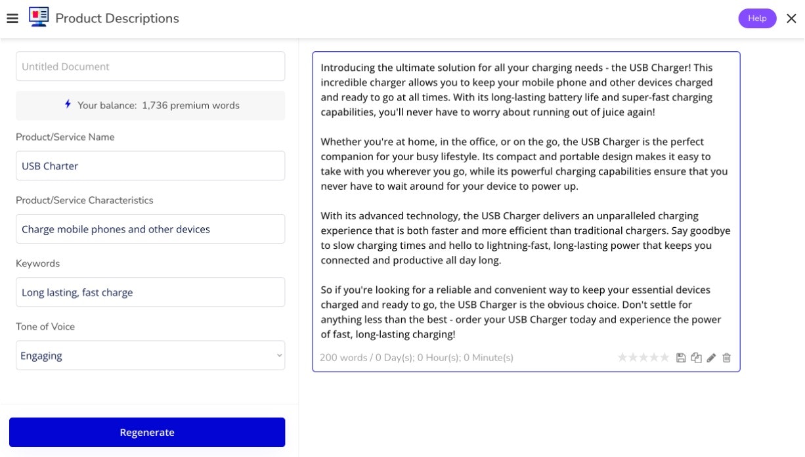This screenshot has height=457, width=805.
Task: Click the 'Keywords' label
Action: pyautogui.click(x=37, y=263)
